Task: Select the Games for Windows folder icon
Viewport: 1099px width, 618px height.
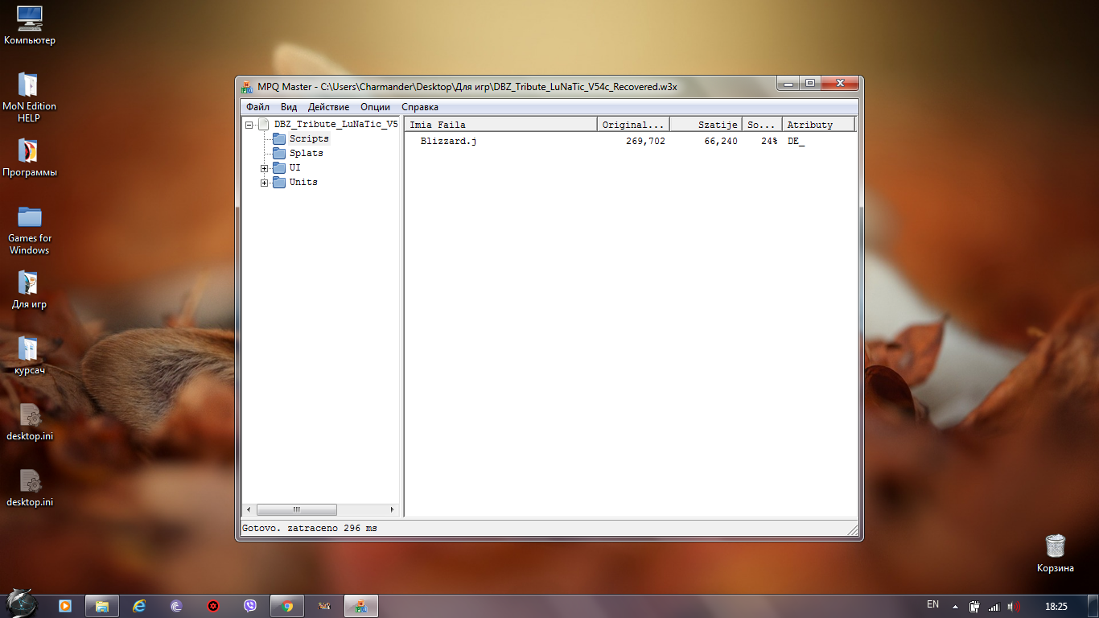Action: [x=30, y=230]
